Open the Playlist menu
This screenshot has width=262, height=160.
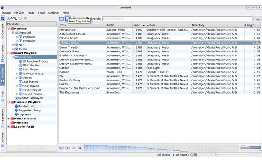pos(19,13)
